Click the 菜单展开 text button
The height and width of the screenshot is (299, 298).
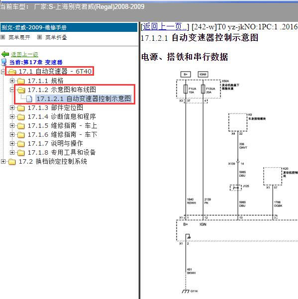coord(19,37)
